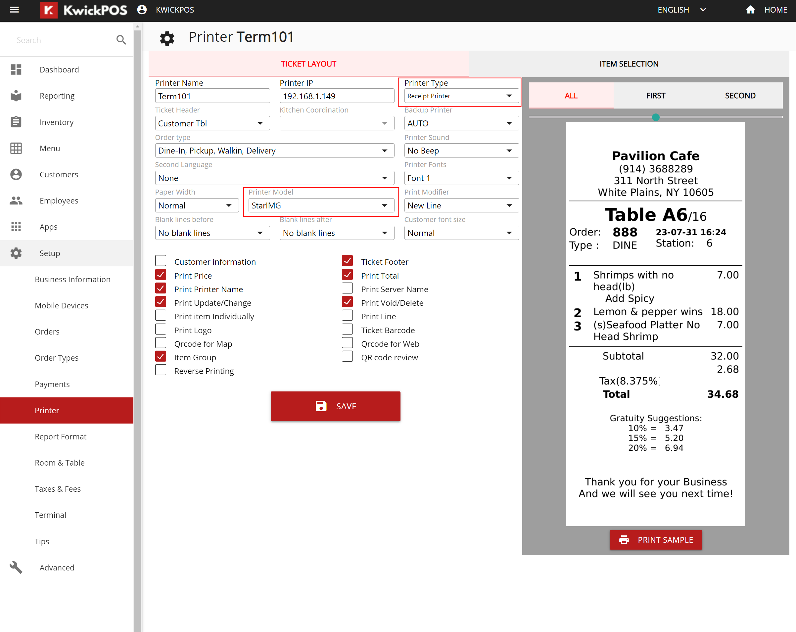This screenshot has width=796, height=632.
Task: Click the Dashboard grid icon
Action: [x=16, y=69]
